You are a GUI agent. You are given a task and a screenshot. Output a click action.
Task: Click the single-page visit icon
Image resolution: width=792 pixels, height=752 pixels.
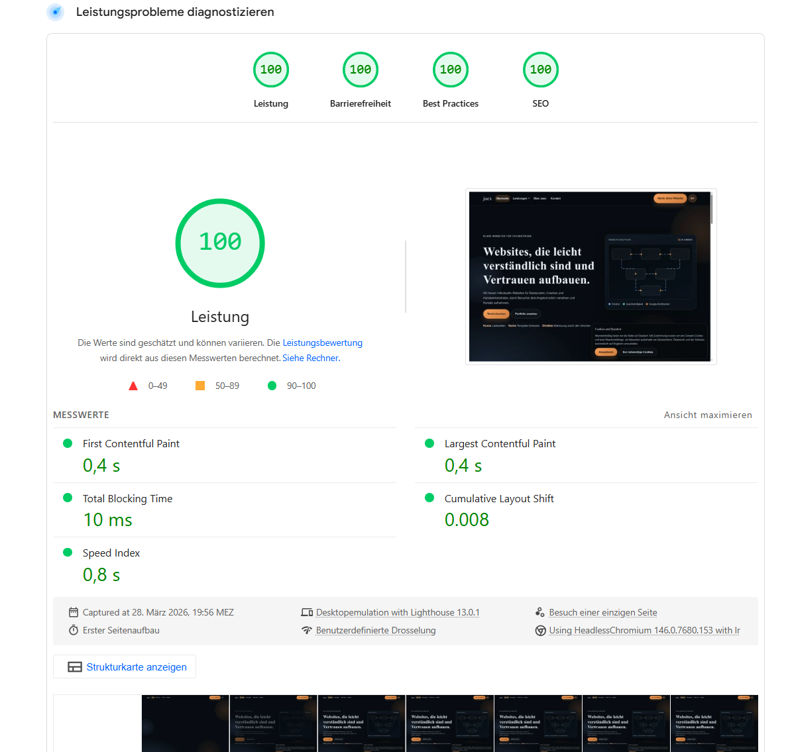(x=538, y=612)
